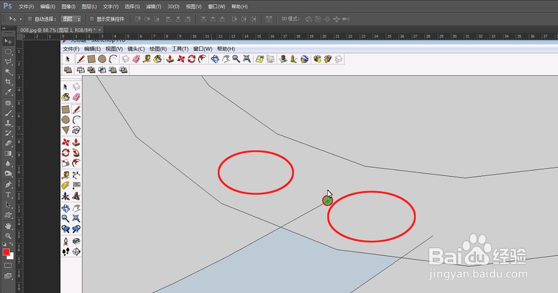Select the Photoshop Hand tool
558x293 pixels.
(8, 226)
